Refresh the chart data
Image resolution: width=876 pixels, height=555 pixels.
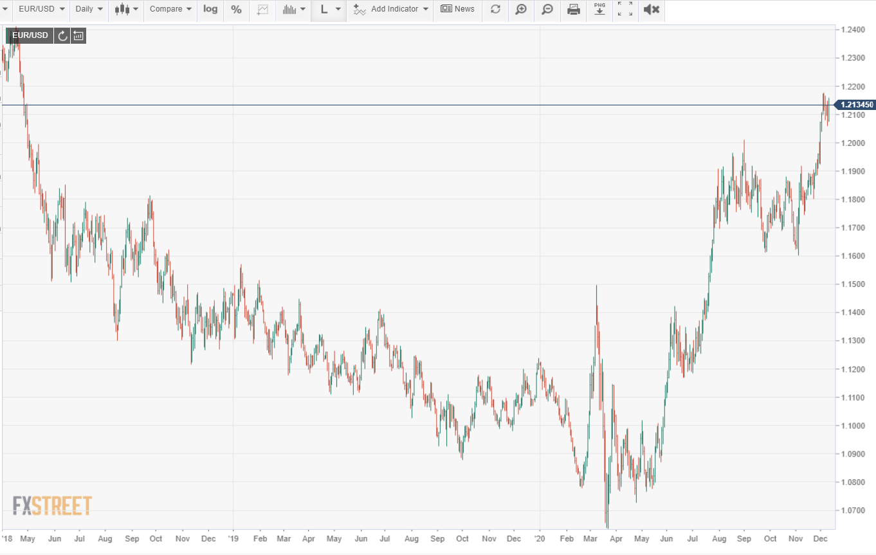(x=495, y=9)
